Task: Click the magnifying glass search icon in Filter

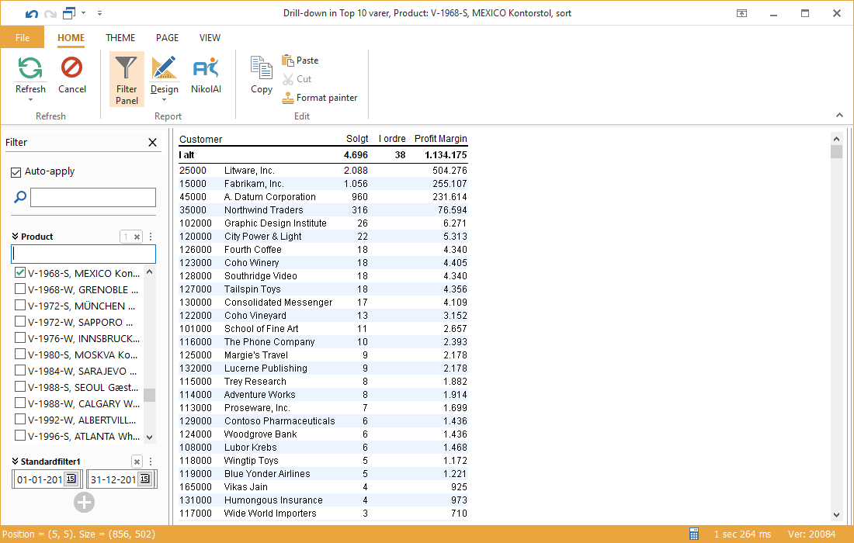Action: pyautogui.click(x=19, y=197)
